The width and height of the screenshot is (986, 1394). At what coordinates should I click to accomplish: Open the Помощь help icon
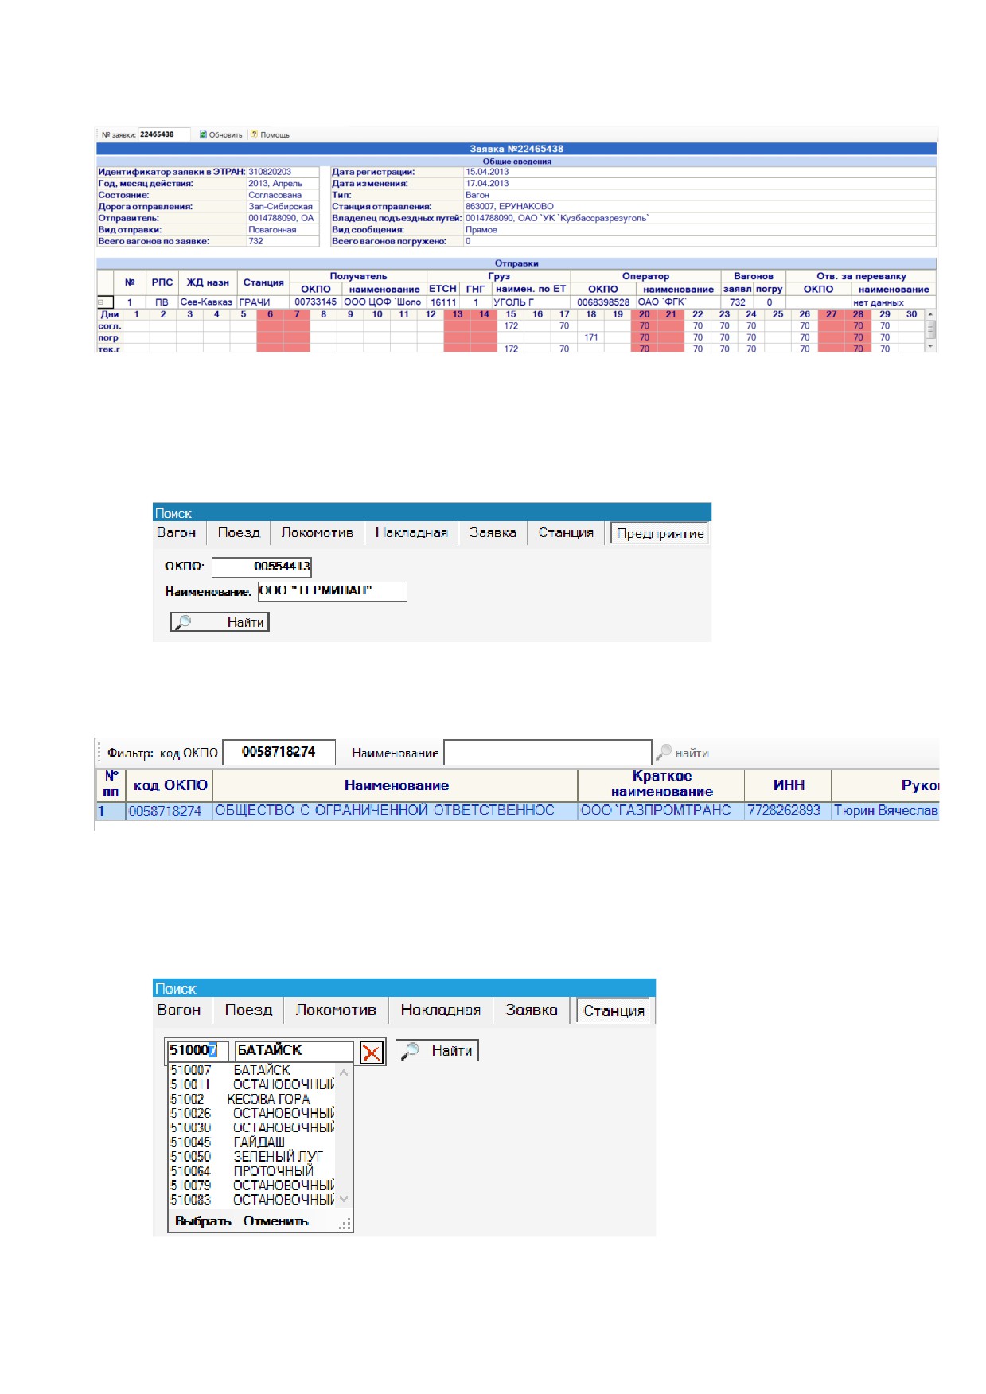click(x=255, y=134)
